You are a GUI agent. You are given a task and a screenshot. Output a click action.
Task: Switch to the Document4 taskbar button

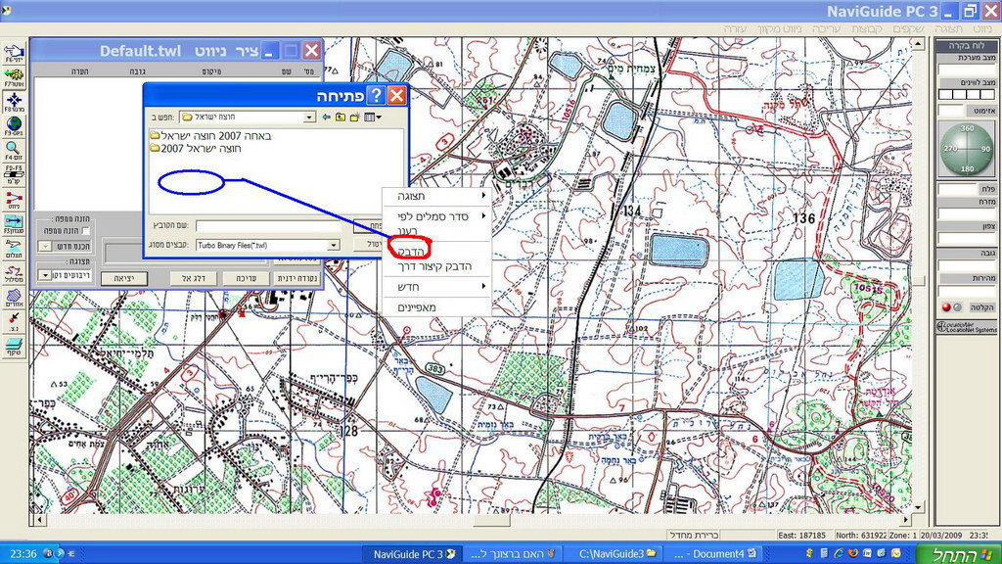click(x=714, y=554)
